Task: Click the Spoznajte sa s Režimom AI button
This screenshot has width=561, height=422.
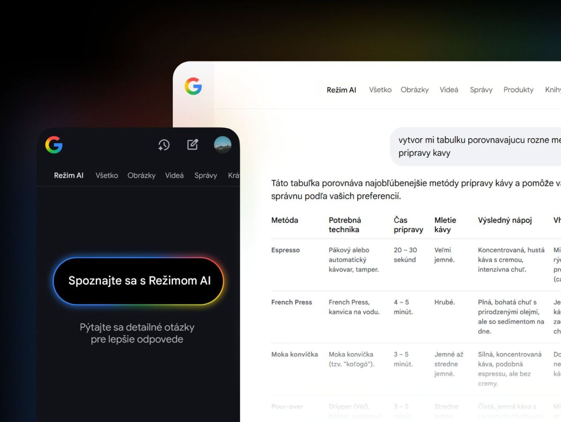Action: click(138, 280)
